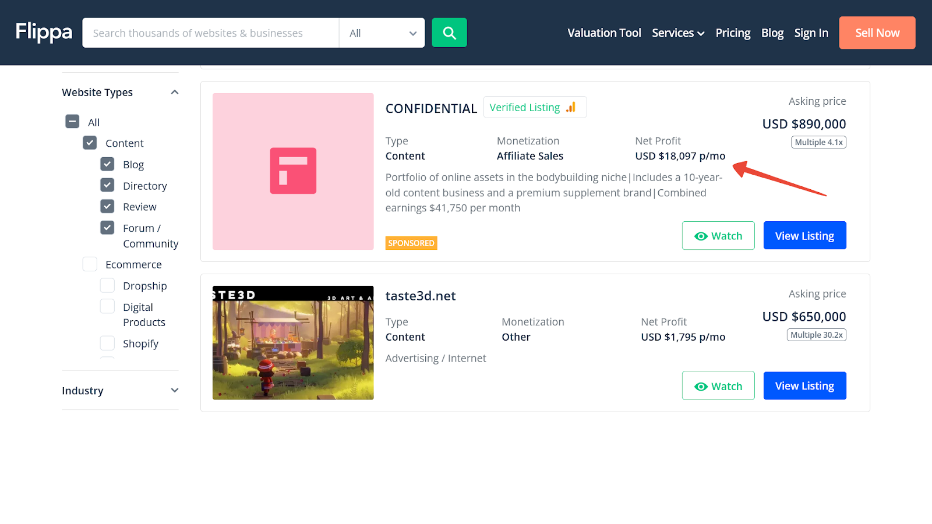This screenshot has width=932, height=524.
Task: Uncheck the Content checkbox
Action: pyautogui.click(x=90, y=143)
